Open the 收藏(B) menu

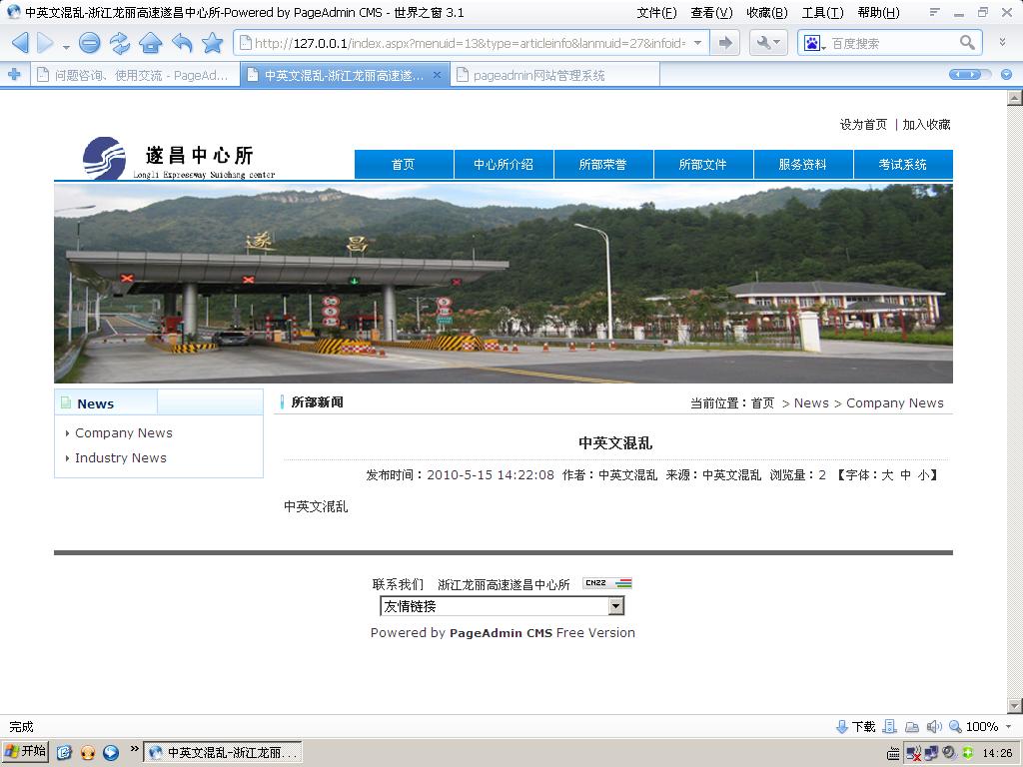click(x=766, y=12)
